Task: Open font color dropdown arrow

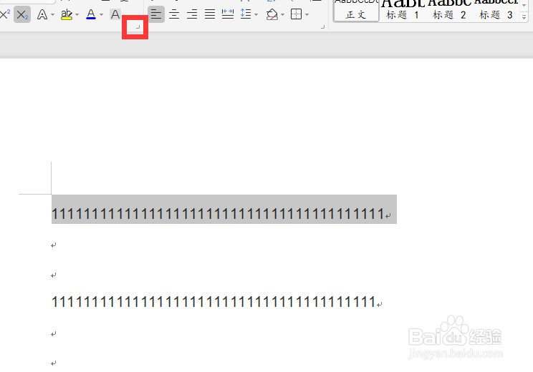Action: 101,14
